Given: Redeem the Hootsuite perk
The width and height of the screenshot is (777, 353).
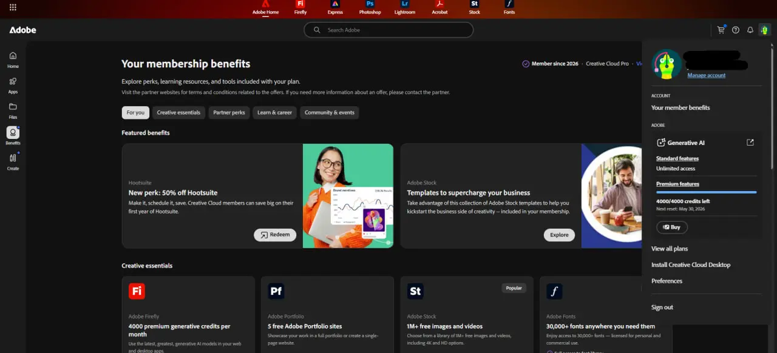Looking at the screenshot, I should [275, 235].
